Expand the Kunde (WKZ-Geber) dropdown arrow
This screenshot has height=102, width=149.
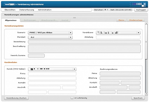point(74,69)
